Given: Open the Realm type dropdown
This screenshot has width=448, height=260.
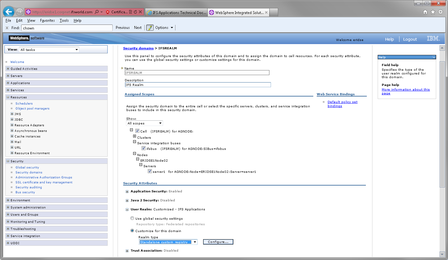Looking at the screenshot, I should point(168,242).
